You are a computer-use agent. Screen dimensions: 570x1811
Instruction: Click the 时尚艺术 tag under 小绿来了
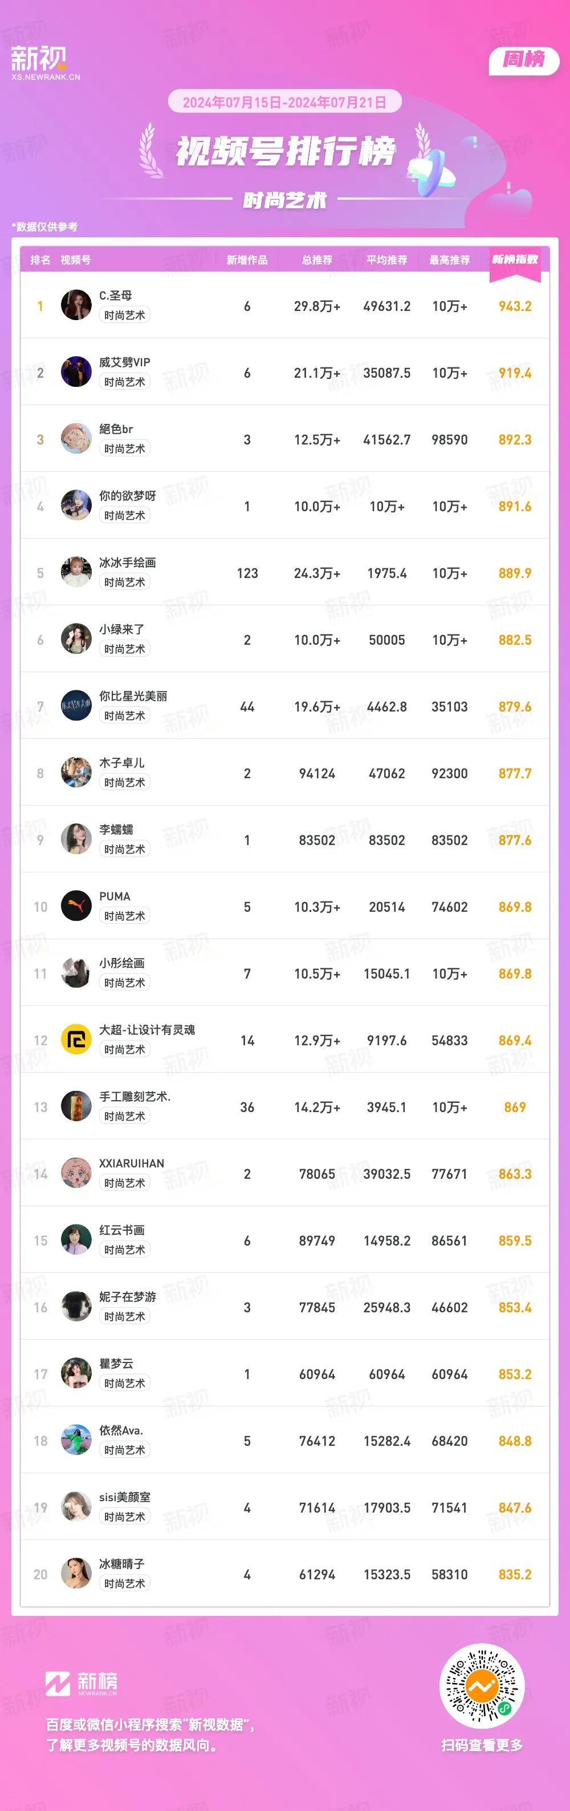pyautogui.click(x=125, y=649)
